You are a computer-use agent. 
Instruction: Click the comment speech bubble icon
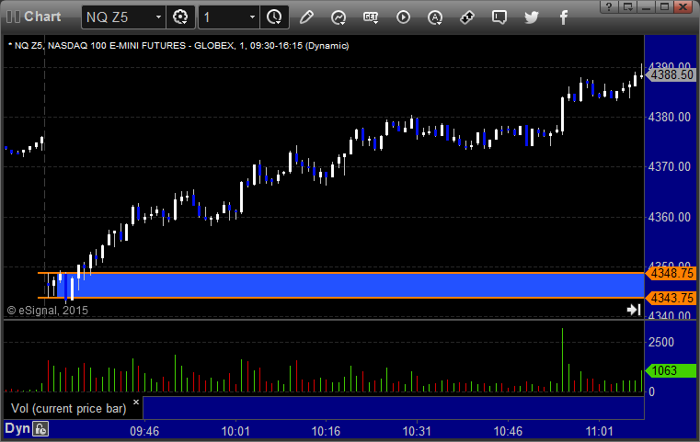pyautogui.click(x=499, y=17)
